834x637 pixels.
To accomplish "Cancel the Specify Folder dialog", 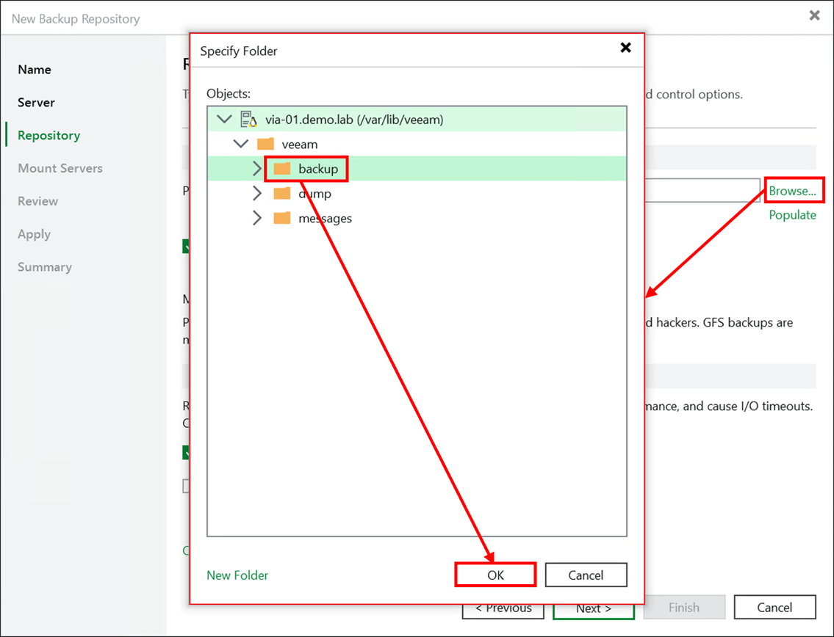I will click(x=586, y=575).
